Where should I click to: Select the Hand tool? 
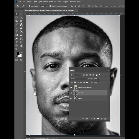tap(21, 46)
